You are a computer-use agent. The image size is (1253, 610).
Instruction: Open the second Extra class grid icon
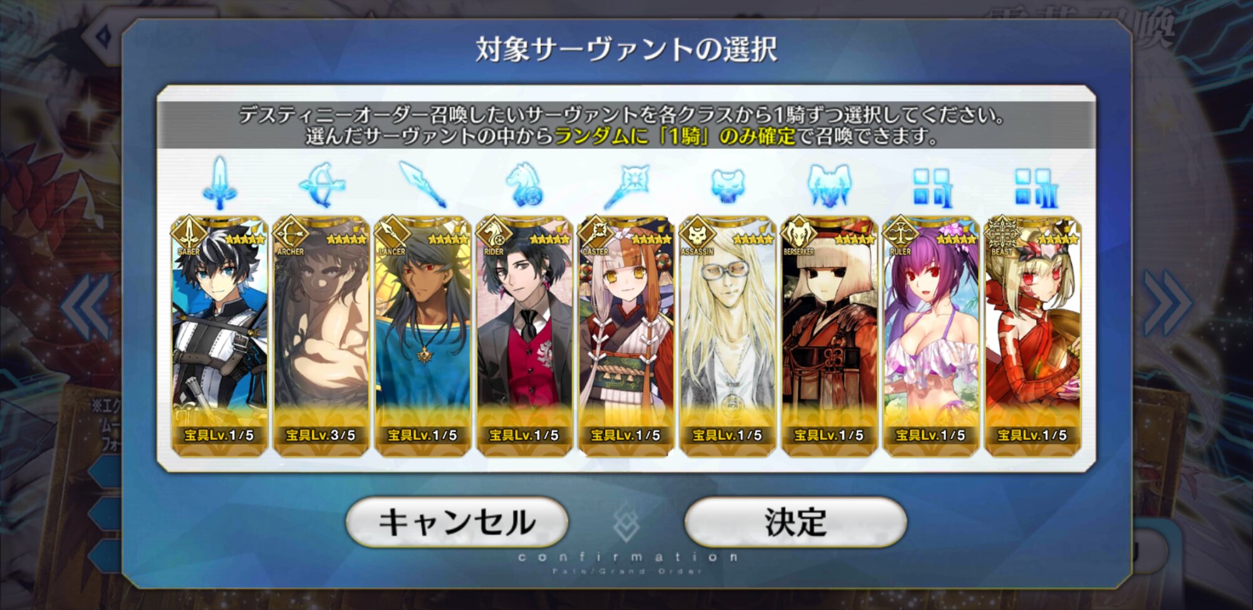pos(1036,187)
